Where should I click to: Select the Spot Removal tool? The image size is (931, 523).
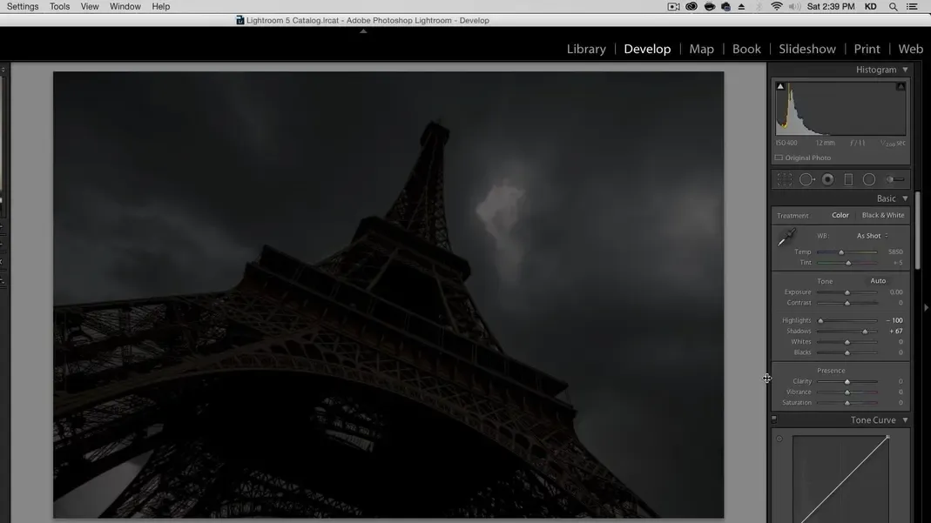coord(806,179)
